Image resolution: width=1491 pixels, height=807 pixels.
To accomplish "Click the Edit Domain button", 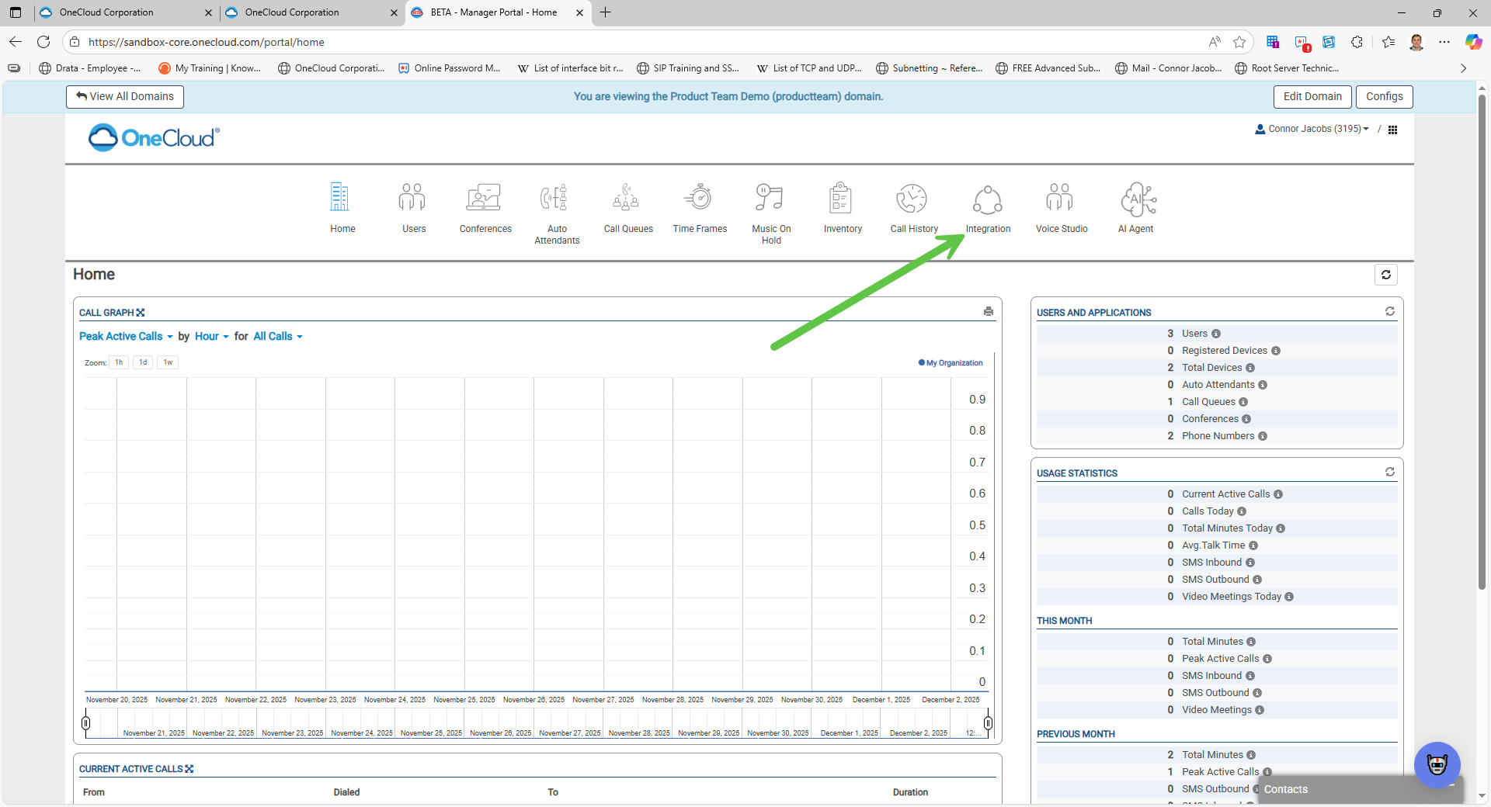I will tap(1312, 97).
